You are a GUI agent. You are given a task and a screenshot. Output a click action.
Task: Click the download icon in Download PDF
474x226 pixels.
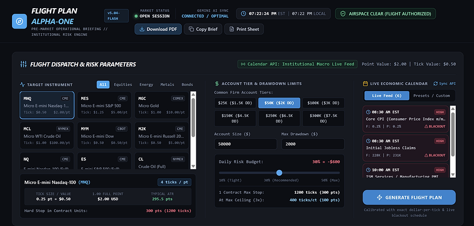141,29
